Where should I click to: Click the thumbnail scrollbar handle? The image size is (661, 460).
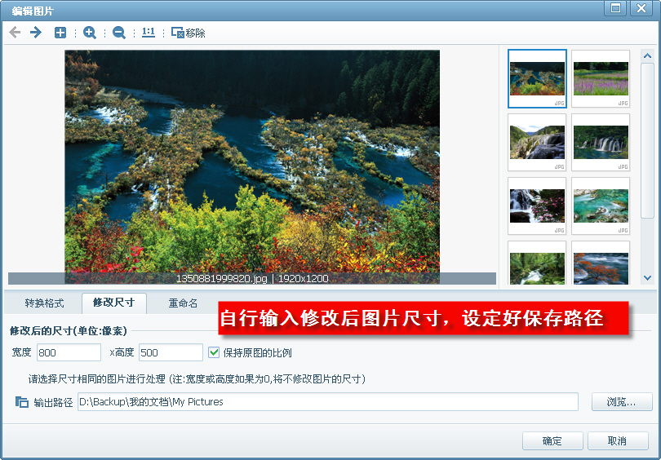point(647,141)
